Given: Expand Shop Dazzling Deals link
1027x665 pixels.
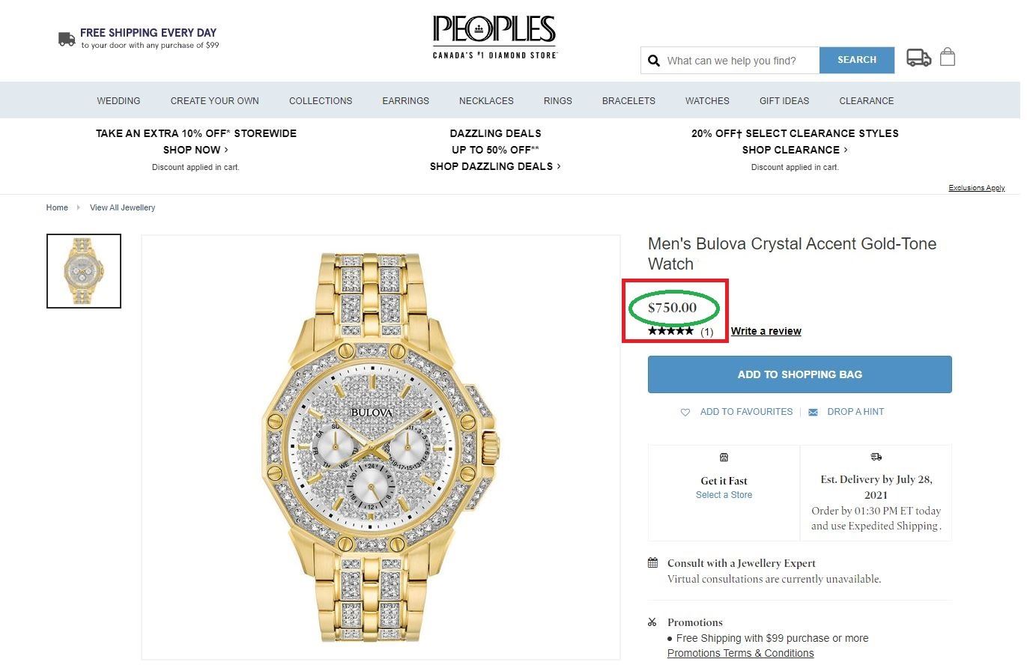Looking at the screenshot, I should 494,166.
